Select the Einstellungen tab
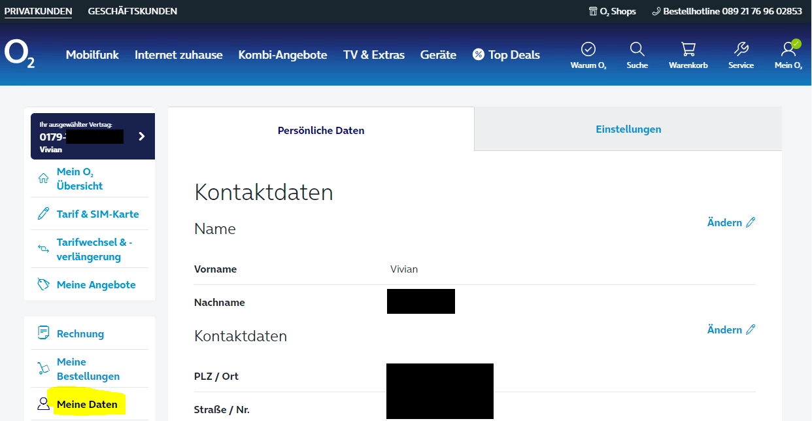This screenshot has width=812, height=421. 628,129
